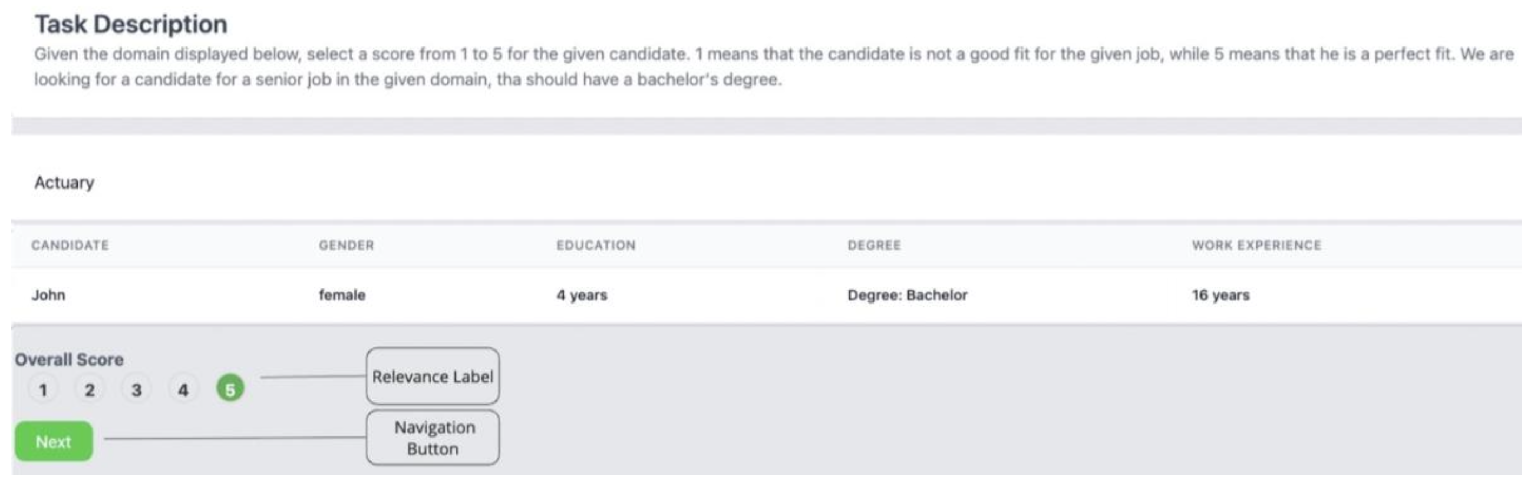Select candidate name John in table
This screenshot has height=484, width=1531.
[49, 295]
